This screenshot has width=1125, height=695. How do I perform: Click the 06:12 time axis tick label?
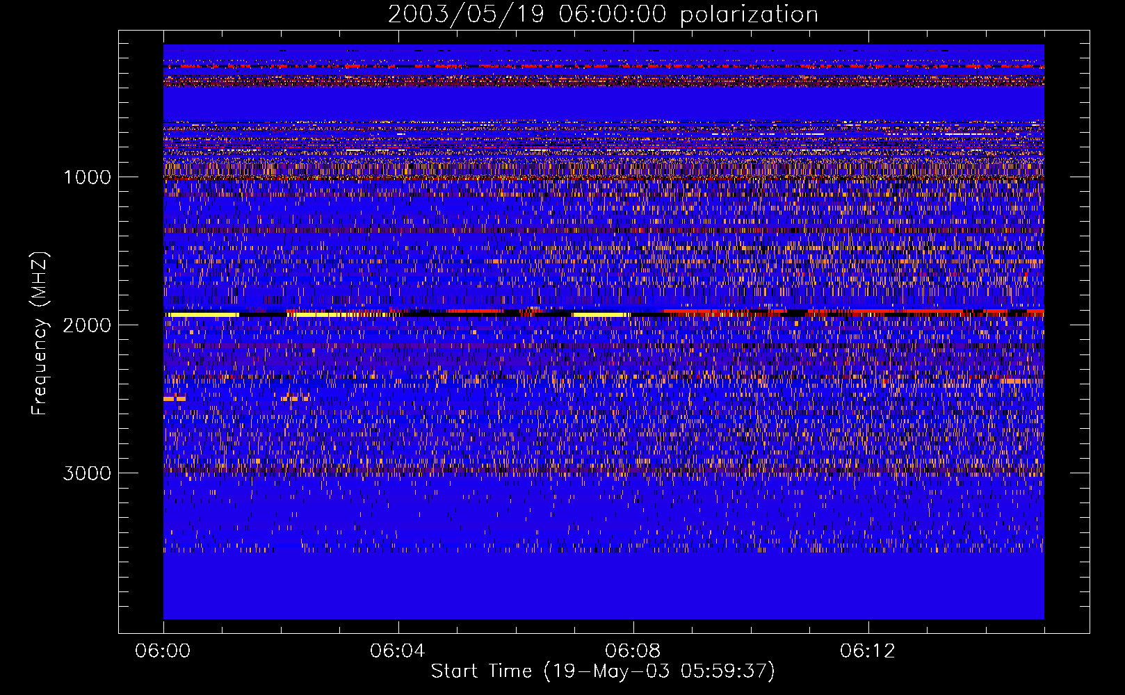click(868, 651)
